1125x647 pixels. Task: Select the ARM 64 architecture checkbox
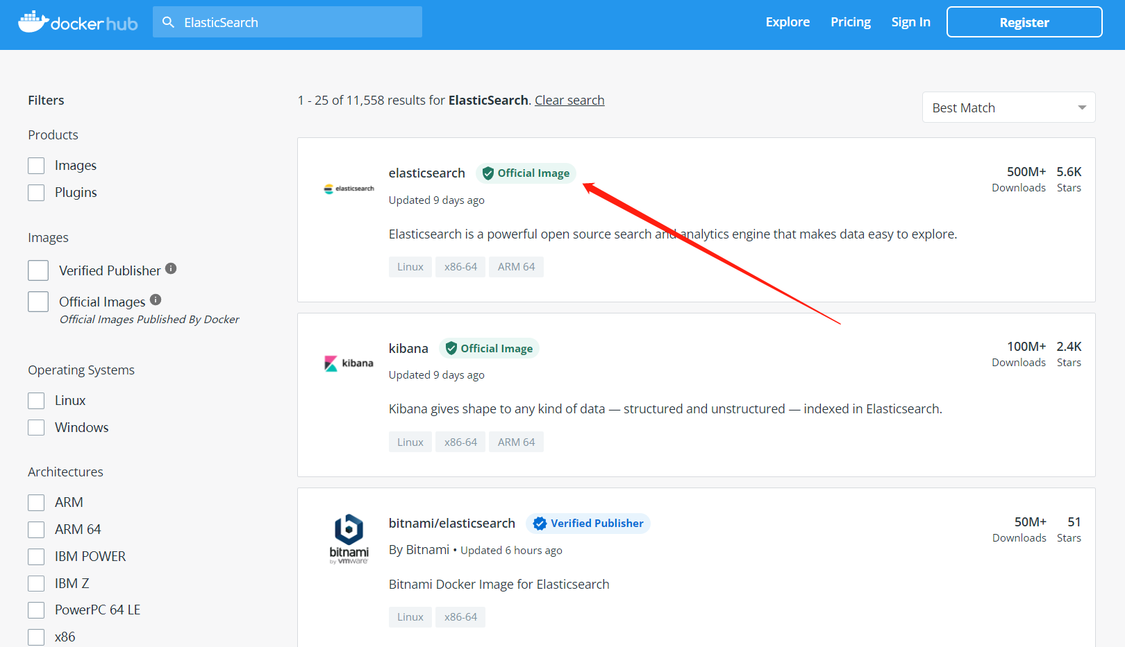coord(36,530)
